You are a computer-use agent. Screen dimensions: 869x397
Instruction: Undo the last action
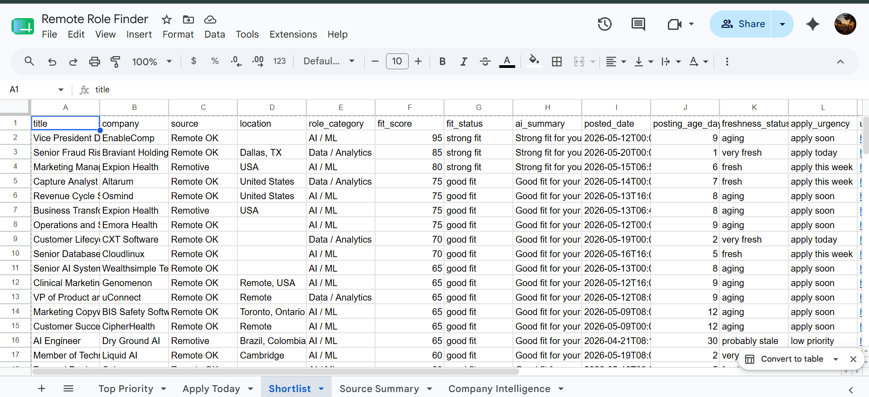click(x=52, y=62)
